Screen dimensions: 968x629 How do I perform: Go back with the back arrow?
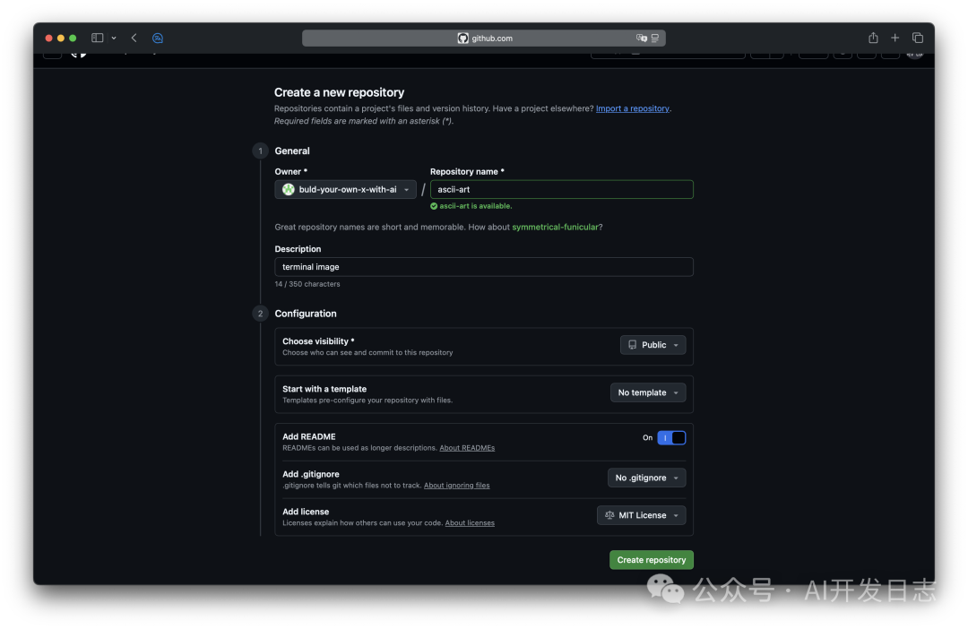(134, 38)
